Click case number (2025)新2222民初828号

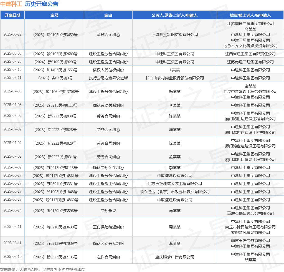coord(54,130)
